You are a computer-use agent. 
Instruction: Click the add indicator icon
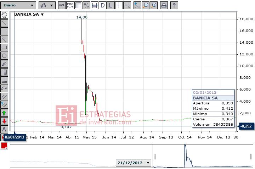pos(137,5)
